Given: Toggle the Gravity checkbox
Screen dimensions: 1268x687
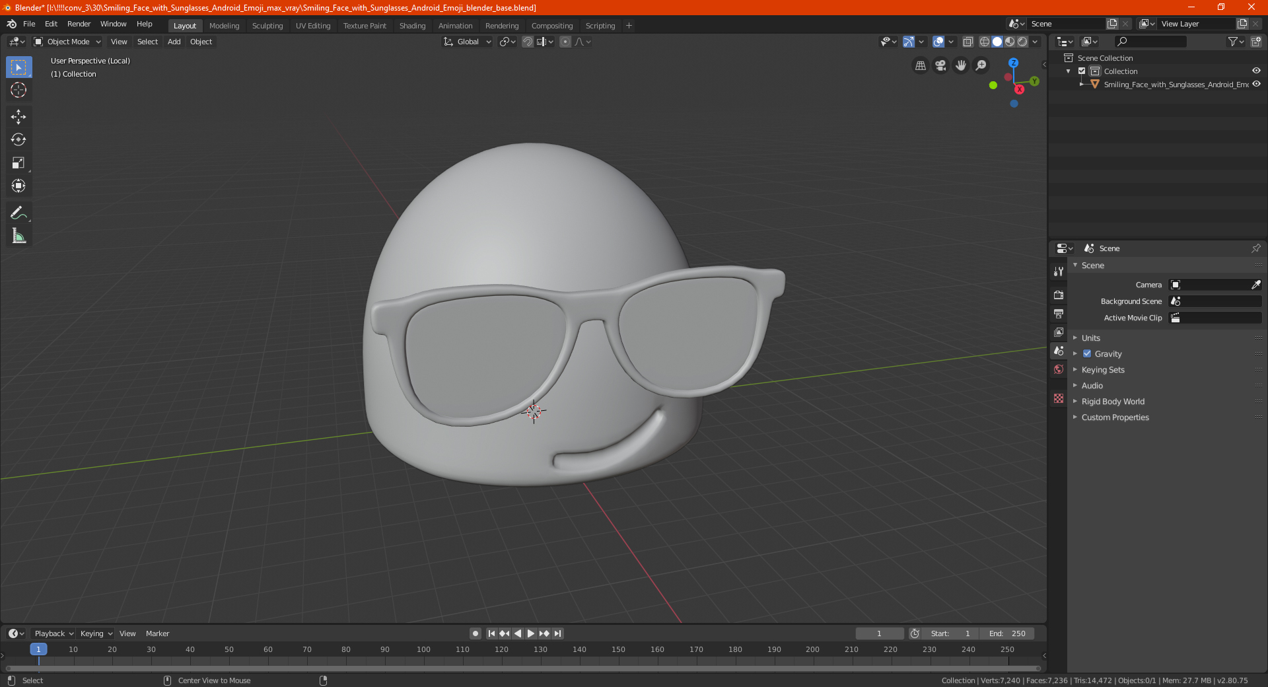Looking at the screenshot, I should pos(1087,353).
